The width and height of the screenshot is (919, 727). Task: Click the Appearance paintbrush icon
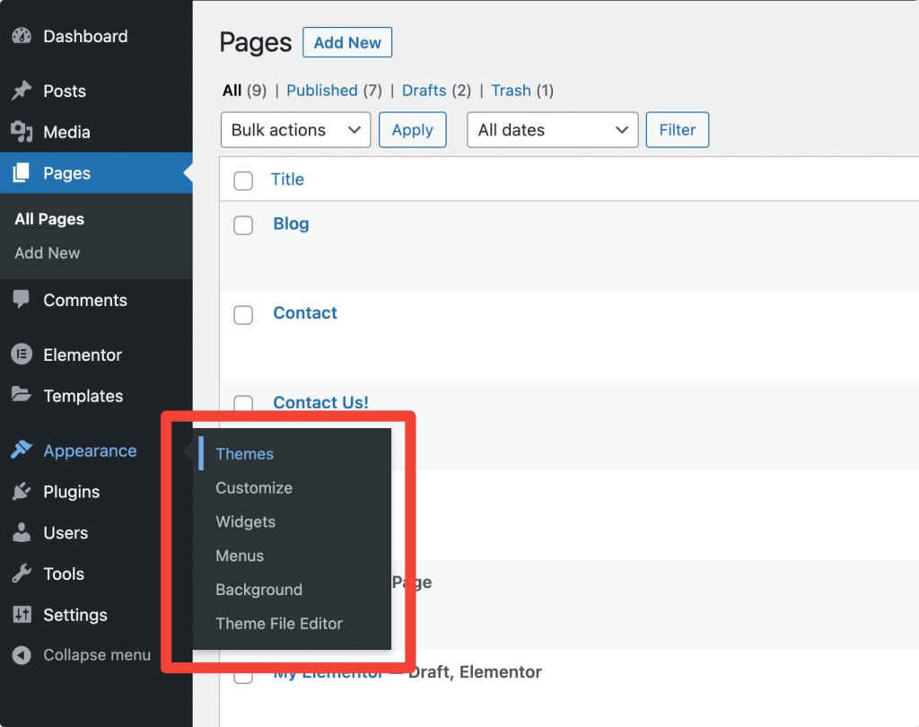click(x=22, y=450)
